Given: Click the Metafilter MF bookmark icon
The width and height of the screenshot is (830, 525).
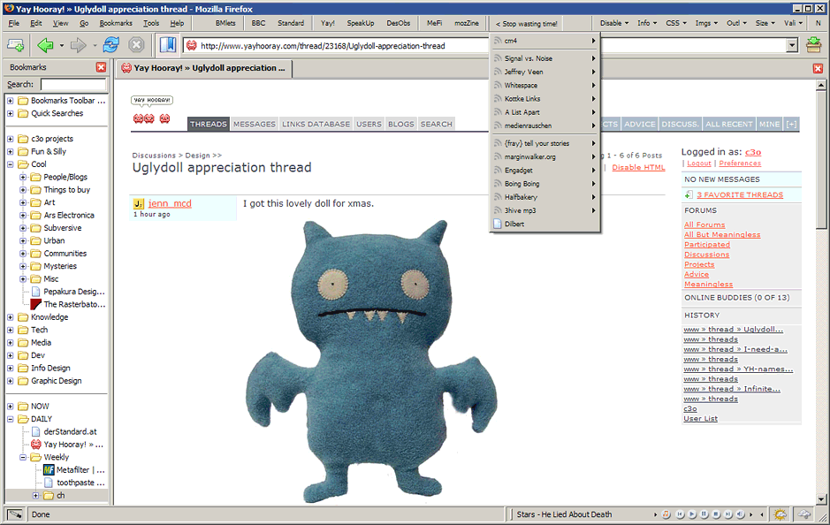Looking at the screenshot, I should tap(49, 469).
